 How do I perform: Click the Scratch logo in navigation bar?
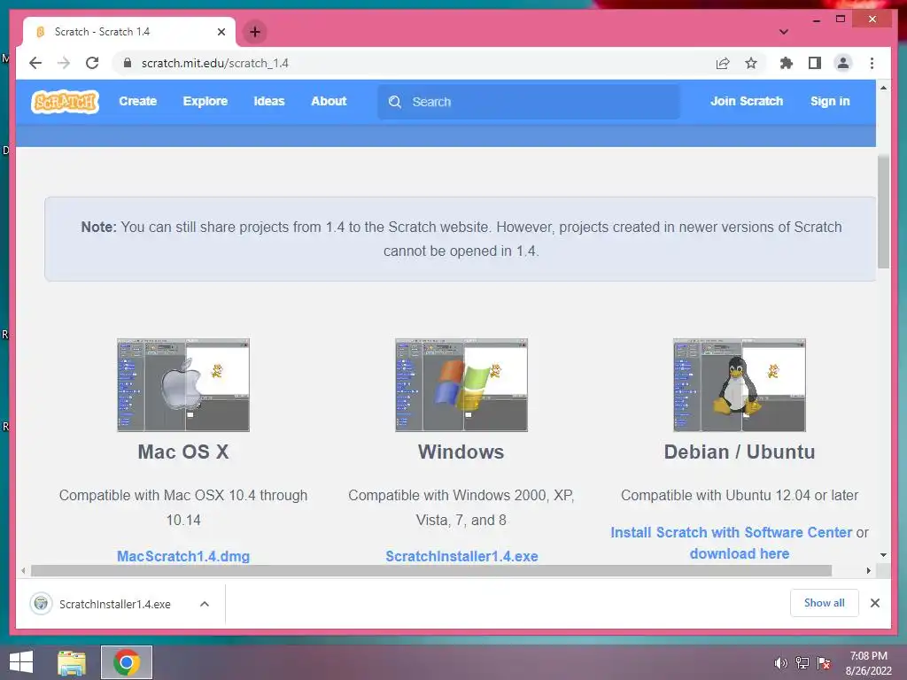coord(65,102)
